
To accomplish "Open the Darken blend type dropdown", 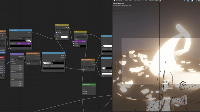I will (x=62, y=30).
